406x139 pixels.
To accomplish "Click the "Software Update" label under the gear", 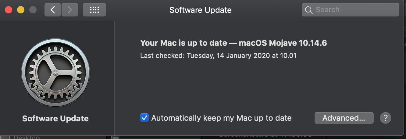I will [55, 119].
